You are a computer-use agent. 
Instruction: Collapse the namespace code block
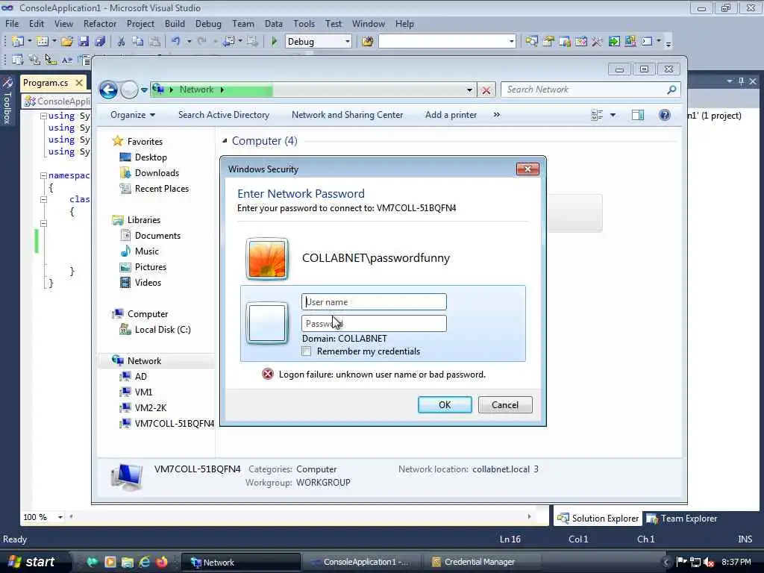coord(43,175)
